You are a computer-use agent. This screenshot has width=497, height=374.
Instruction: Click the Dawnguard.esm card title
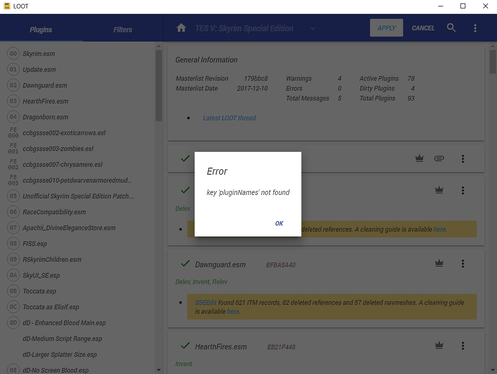pos(220,265)
